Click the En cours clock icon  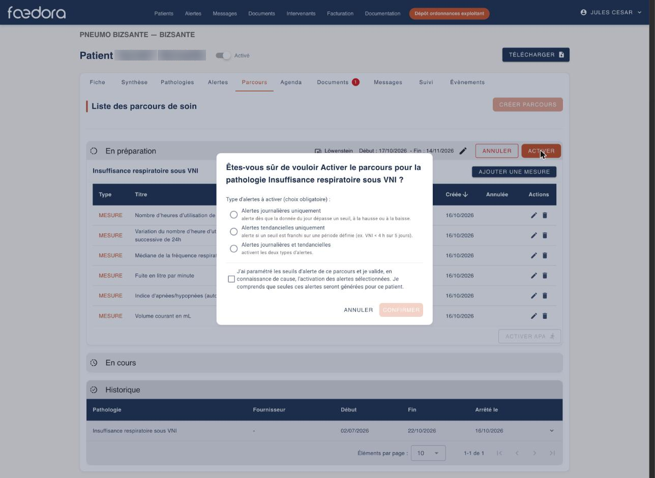(x=94, y=363)
